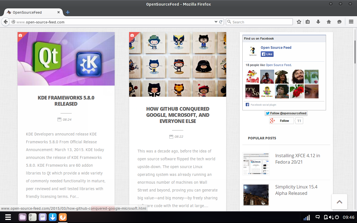Check battery status icon in tray
Viewport: 357px width, 223px height.
point(326,217)
